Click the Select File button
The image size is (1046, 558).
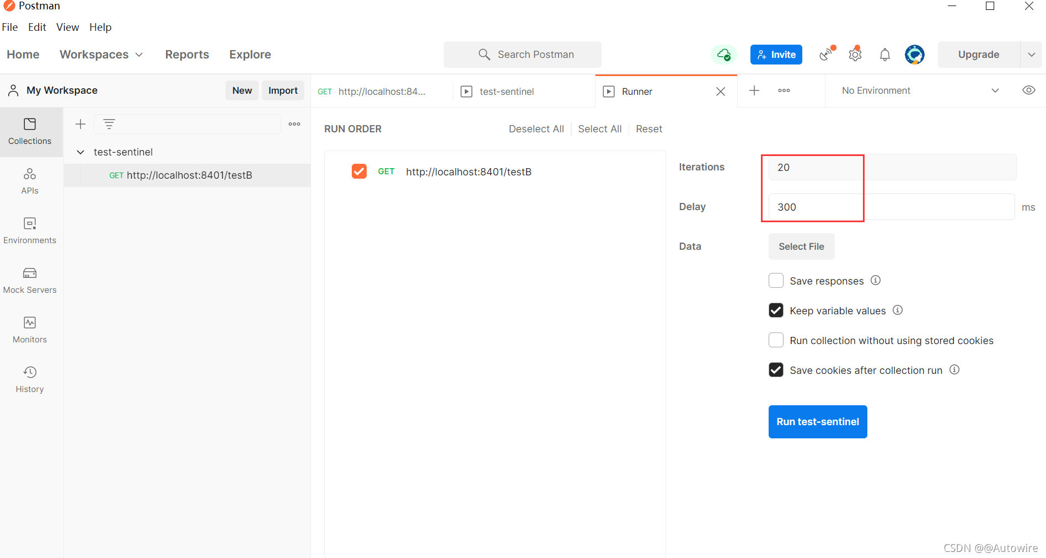click(x=801, y=246)
